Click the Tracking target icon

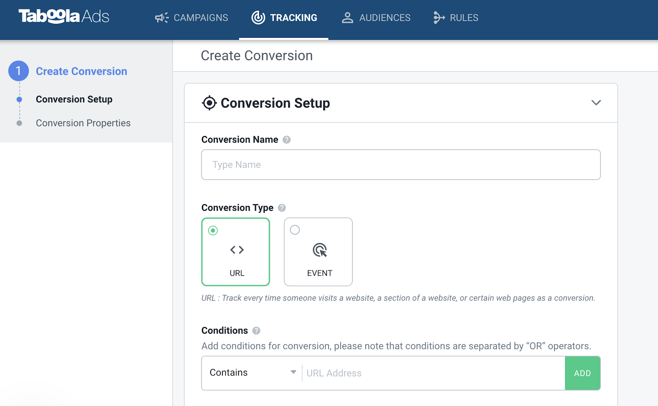pyautogui.click(x=258, y=18)
